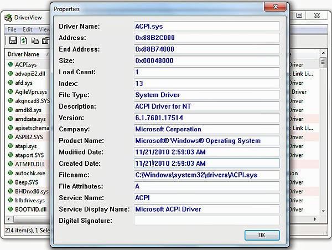Image resolution: width=332 pixels, height=250 pixels.
Task: Select Beep.SYS in driver list
Action: [x=27, y=182]
